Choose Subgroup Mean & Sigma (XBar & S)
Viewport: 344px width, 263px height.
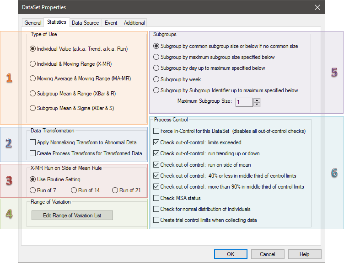click(x=32, y=108)
